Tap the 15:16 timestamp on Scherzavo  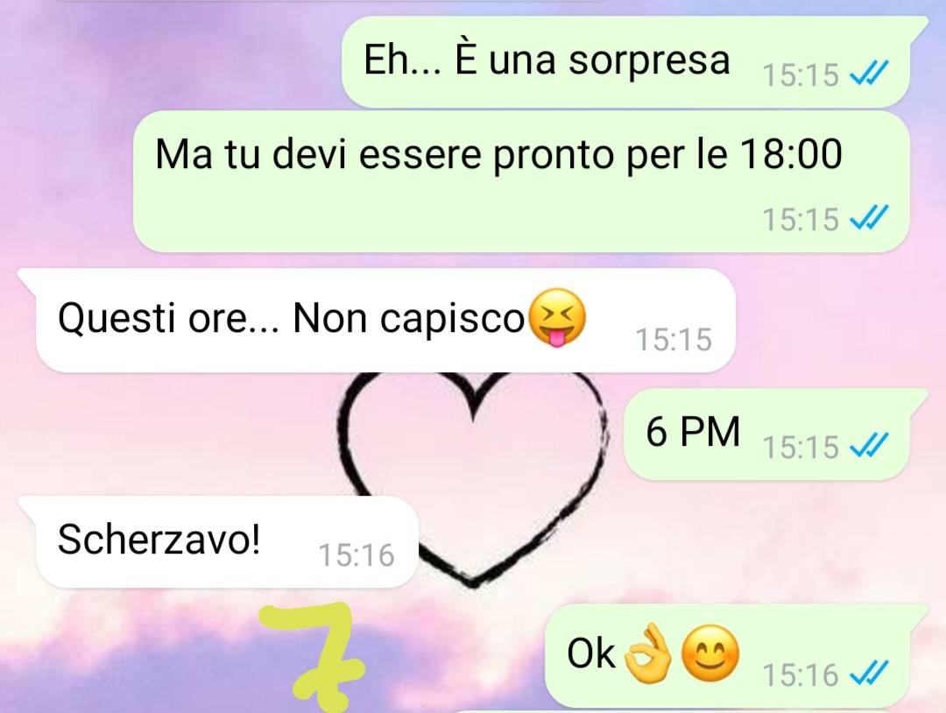(356, 555)
